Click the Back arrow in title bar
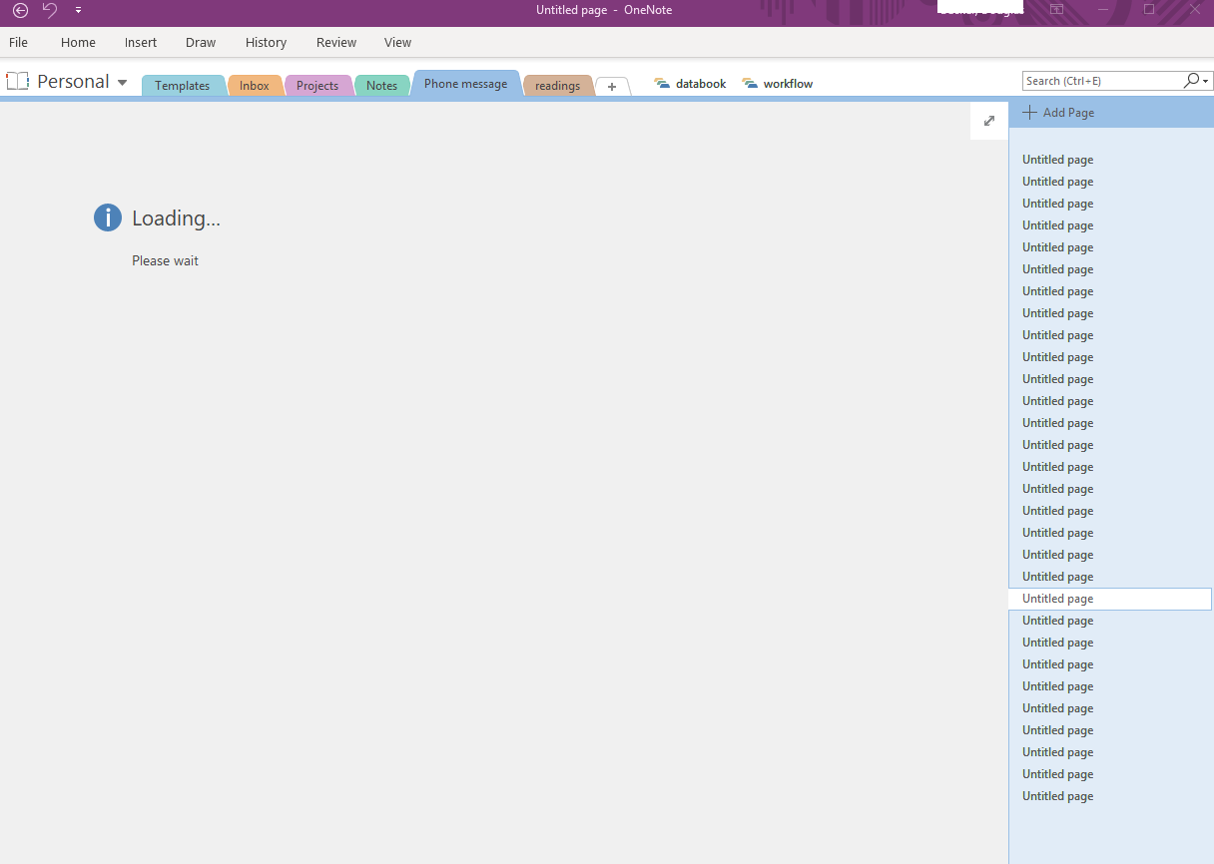Viewport: 1214px width, 864px height. tap(20, 10)
